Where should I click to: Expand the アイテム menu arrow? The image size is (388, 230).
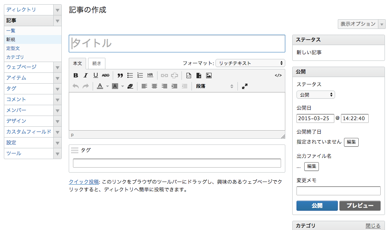(58, 78)
